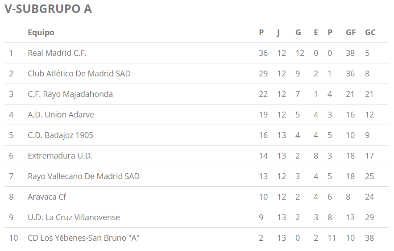The image size is (394, 251).
Task: Select C.D. Badajoz 1905 in standings
Action: click(60, 135)
